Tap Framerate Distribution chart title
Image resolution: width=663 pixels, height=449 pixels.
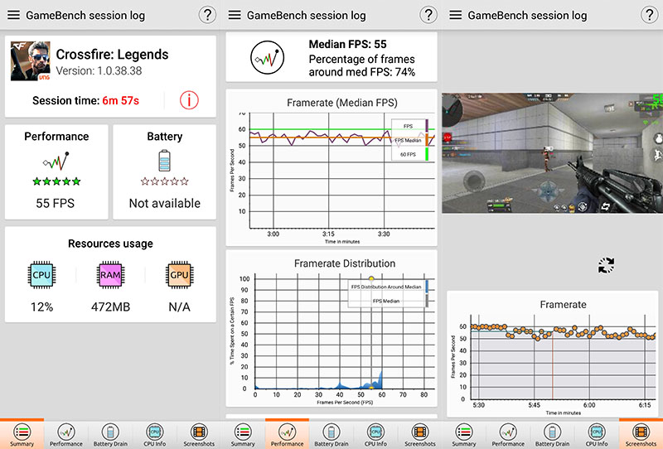[345, 263]
